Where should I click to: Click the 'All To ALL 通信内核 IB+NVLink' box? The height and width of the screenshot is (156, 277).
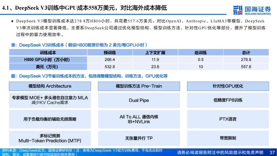[139, 119]
